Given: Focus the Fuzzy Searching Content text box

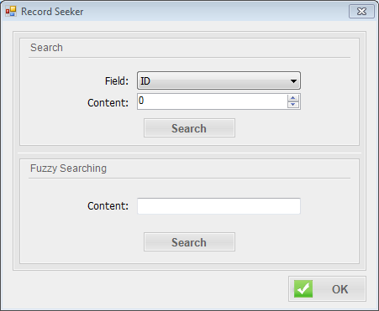Looking at the screenshot, I should (218, 206).
